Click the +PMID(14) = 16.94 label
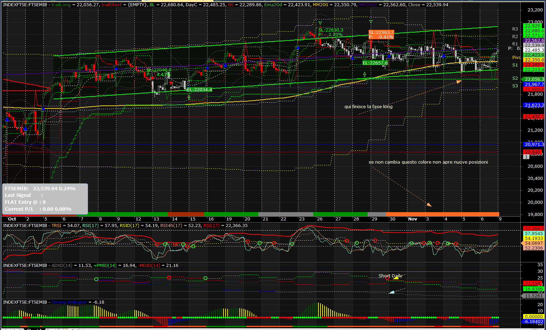 click(115, 266)
